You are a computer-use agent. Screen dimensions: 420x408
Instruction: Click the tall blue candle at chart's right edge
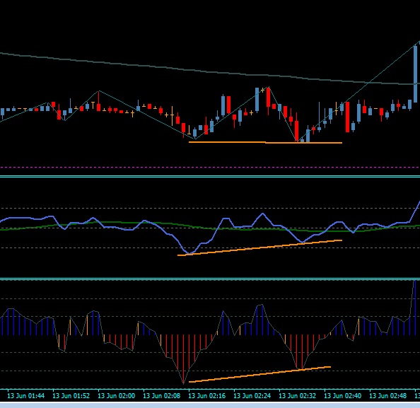[x=415, y=74]
